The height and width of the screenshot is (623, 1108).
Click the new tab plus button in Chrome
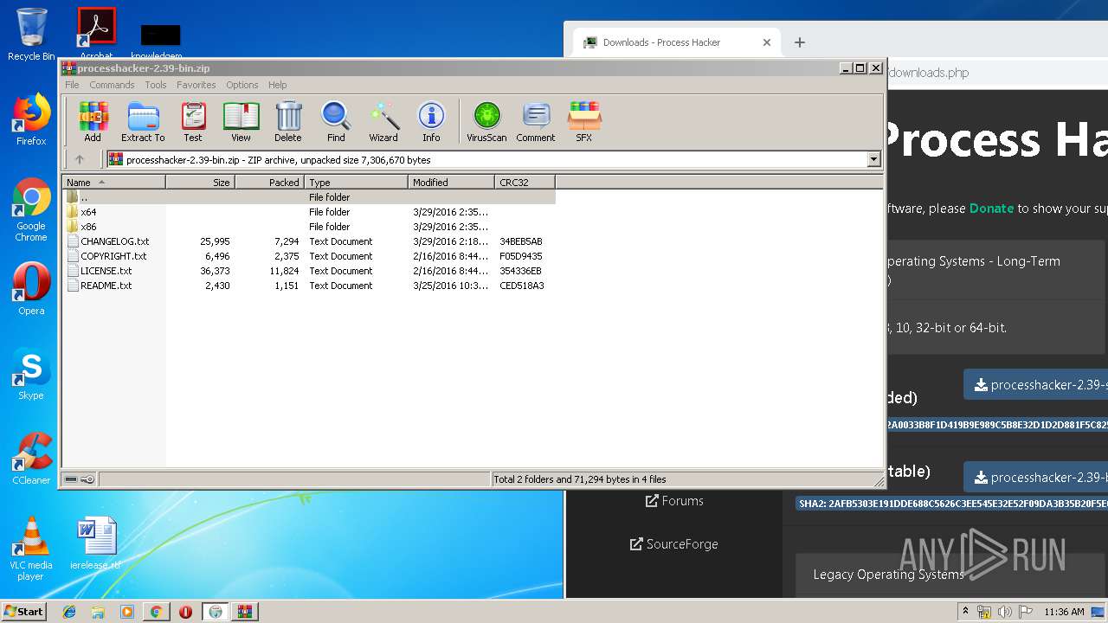[x=800, y=42]
